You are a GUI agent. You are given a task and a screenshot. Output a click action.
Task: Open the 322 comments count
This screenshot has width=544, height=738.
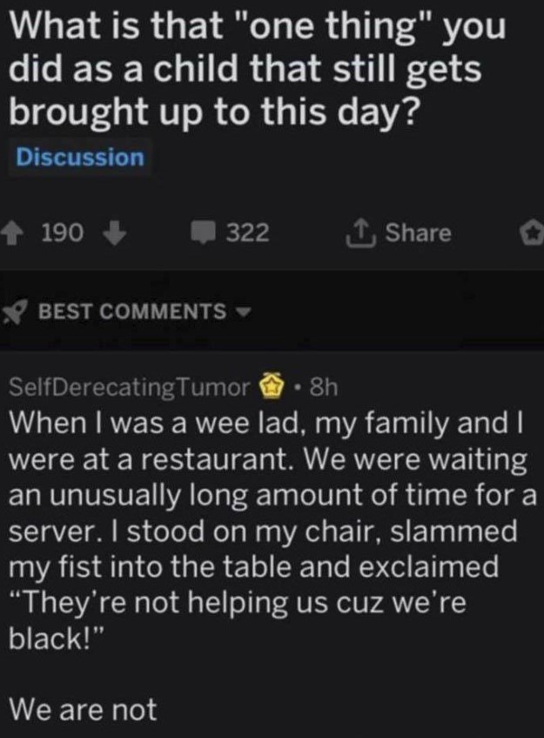coord(247,234)
